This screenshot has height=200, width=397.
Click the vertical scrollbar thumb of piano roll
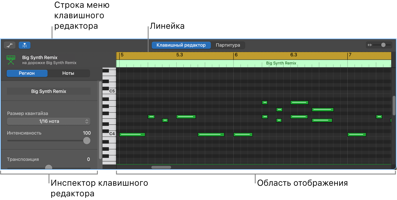click(x=394, y=106)
